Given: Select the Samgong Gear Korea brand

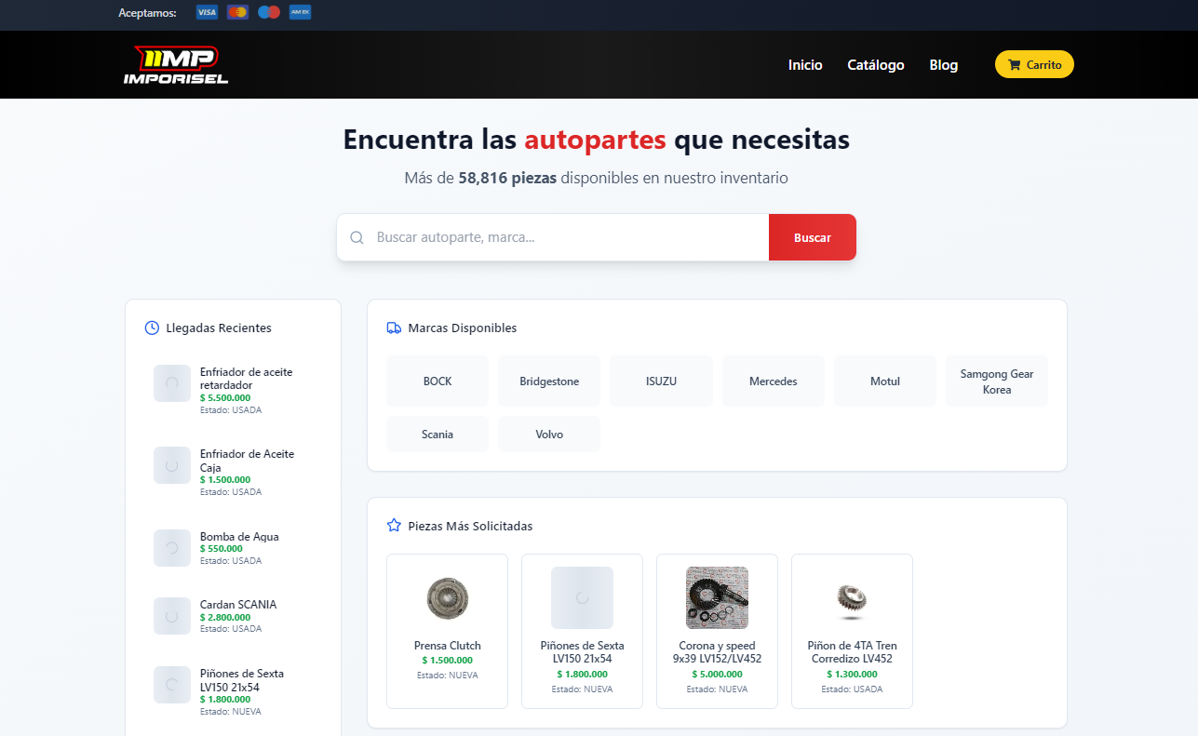Looking at the screenshot, I should coord(997,381).
